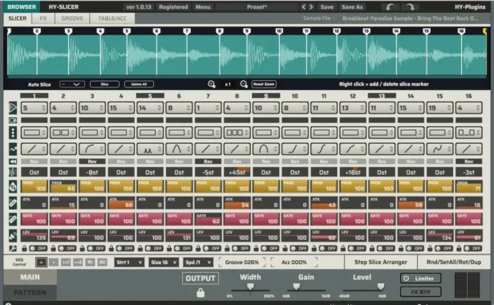Image resolution: width=494 pixels, height=305 pixels.
Task: Click the lock icon for step 8
Action: point(227,248)
